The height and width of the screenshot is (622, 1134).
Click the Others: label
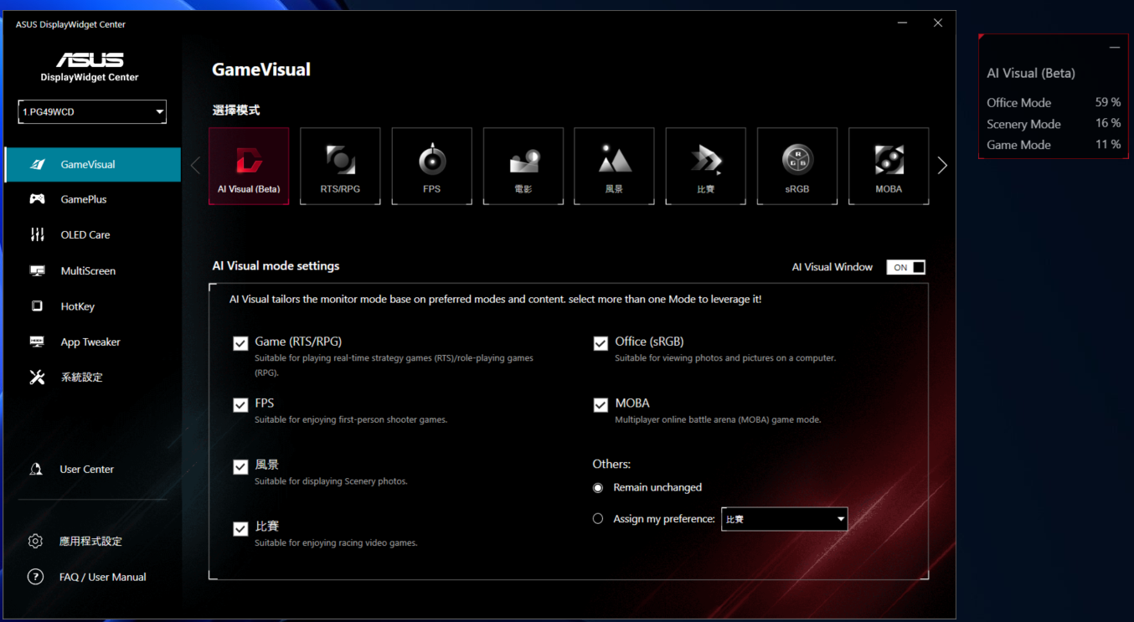coord(611,464)
